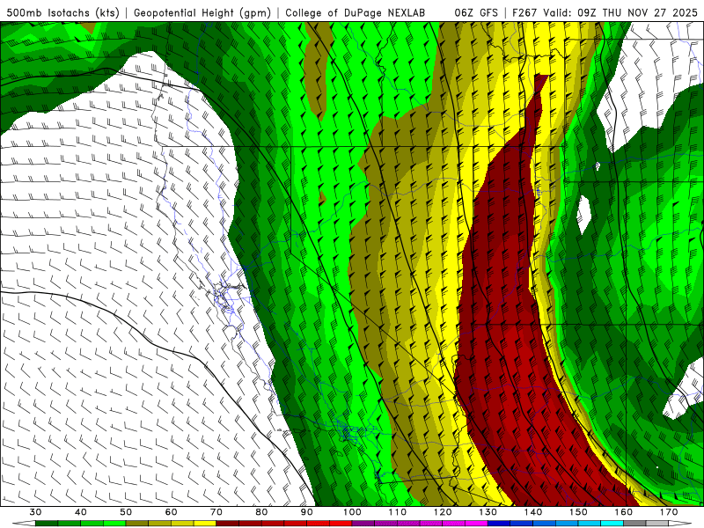Click the 'F267' forecast hour text

coord(524,12)
